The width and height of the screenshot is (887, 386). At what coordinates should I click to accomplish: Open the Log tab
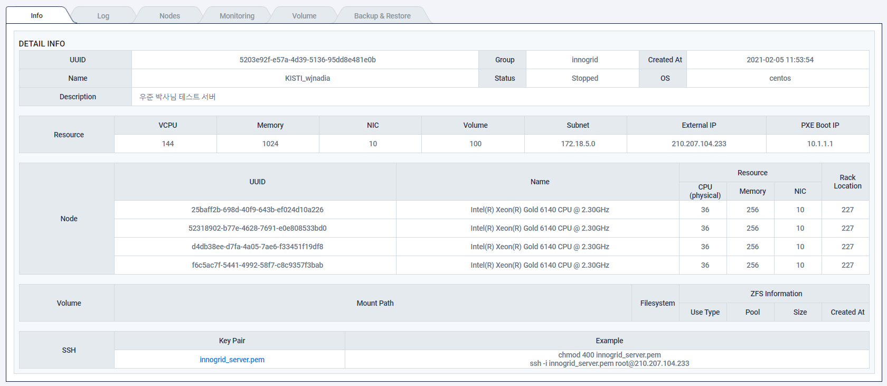tap(103, 16)
